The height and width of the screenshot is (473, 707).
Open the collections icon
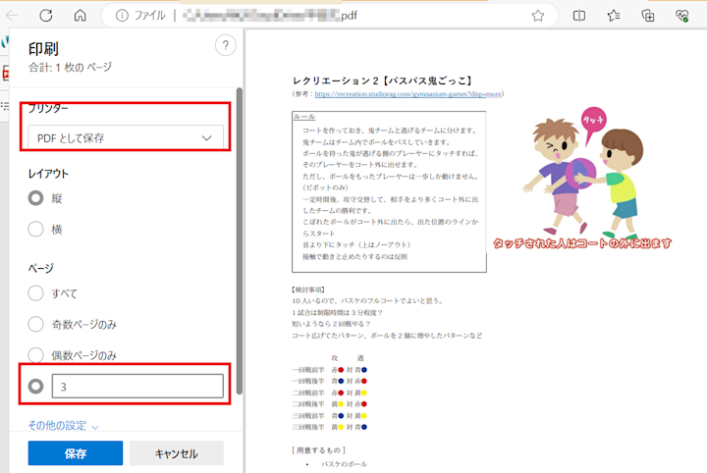648,16
